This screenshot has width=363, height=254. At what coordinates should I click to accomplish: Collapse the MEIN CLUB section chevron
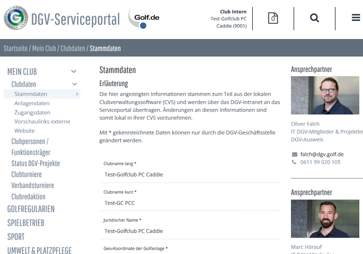(74, 71)
